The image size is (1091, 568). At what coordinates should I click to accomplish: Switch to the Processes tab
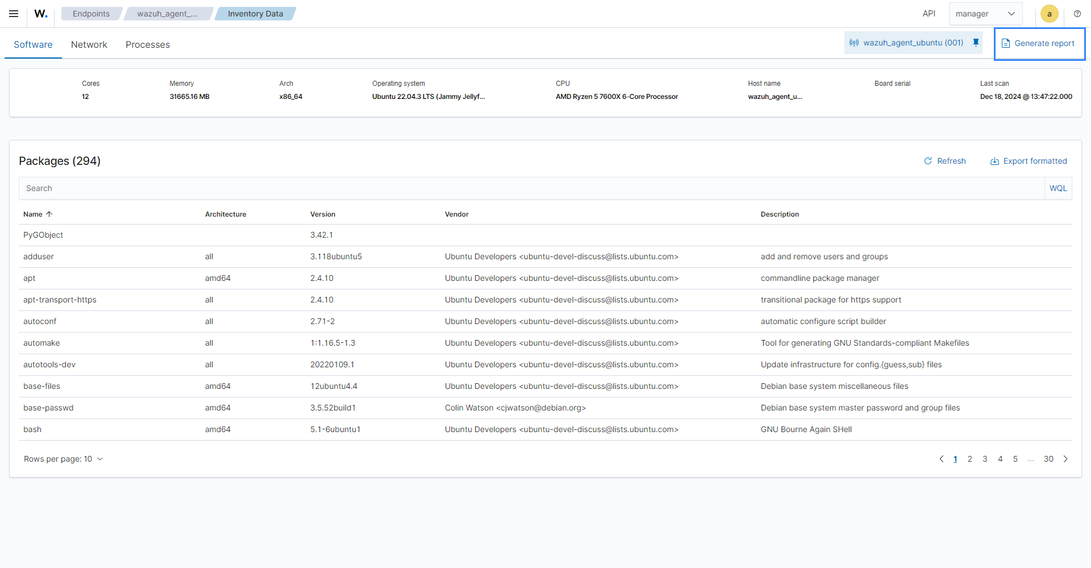(147, 44)
